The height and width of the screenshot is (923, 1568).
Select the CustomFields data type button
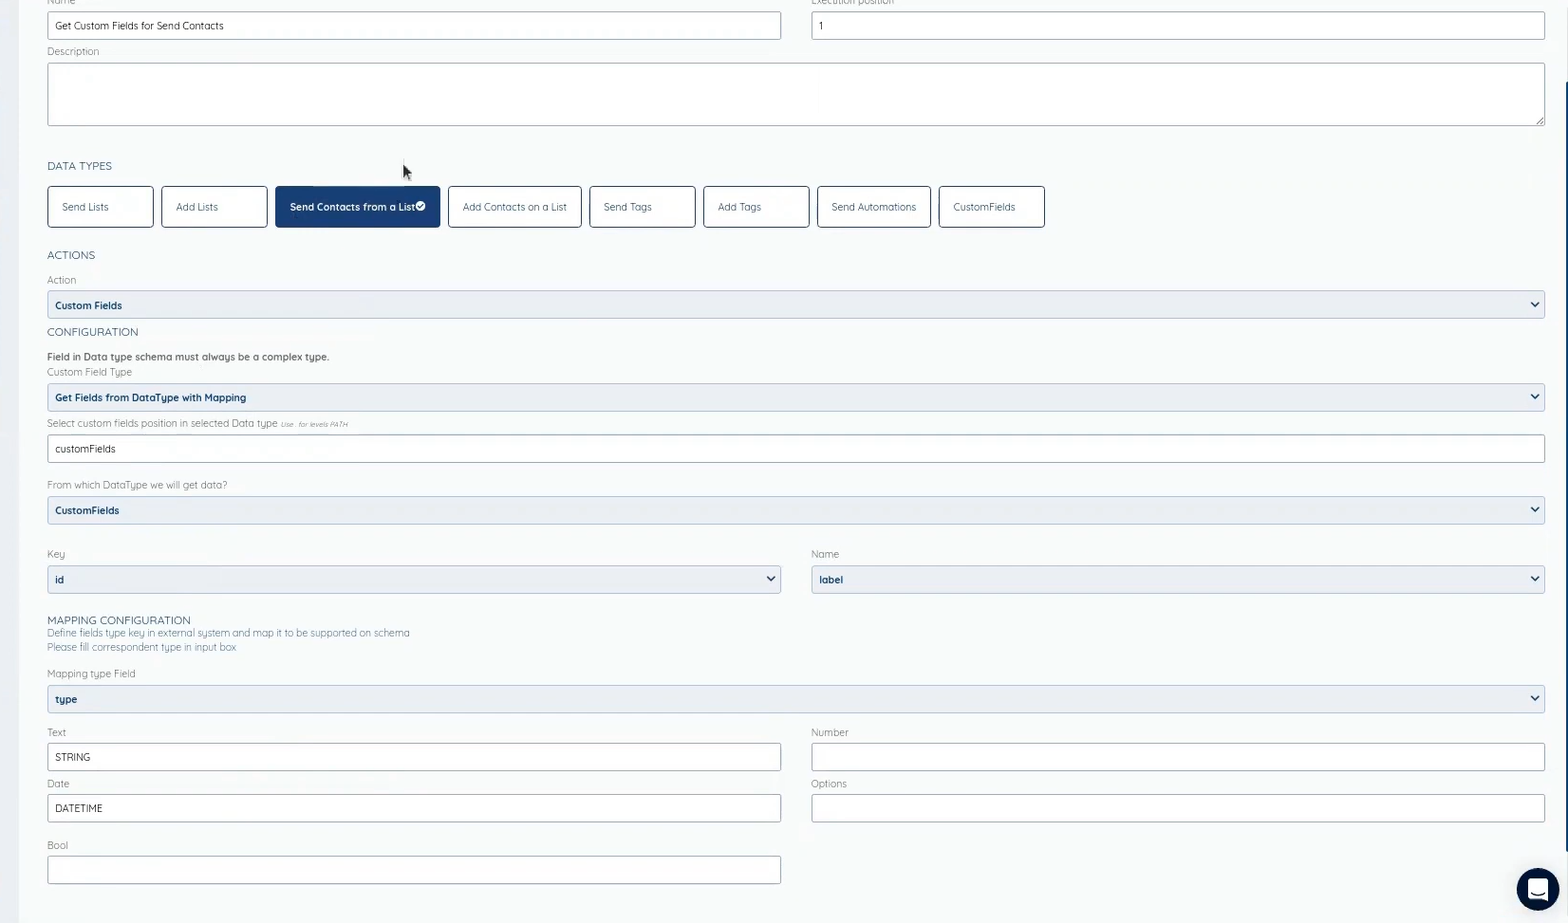(x=992, y=207)
